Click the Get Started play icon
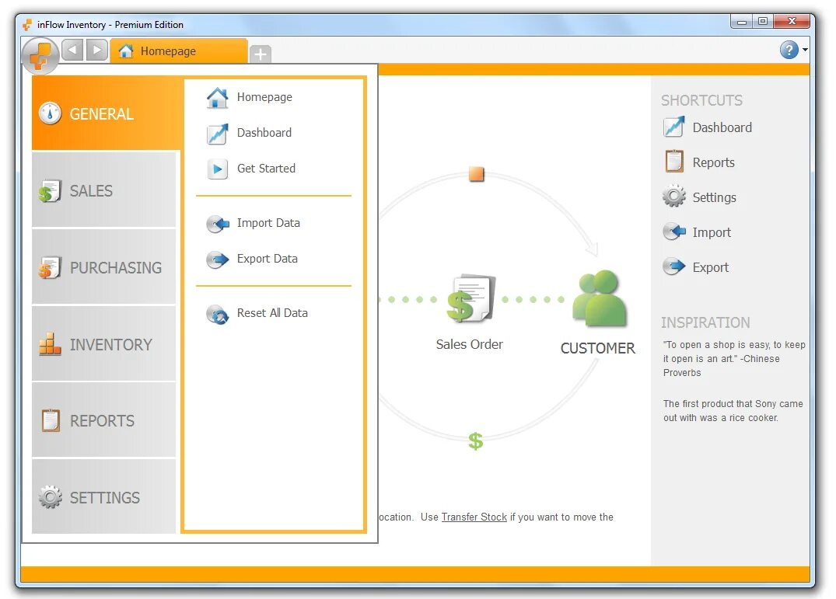836x599 pixels. [x=217, y=169]
